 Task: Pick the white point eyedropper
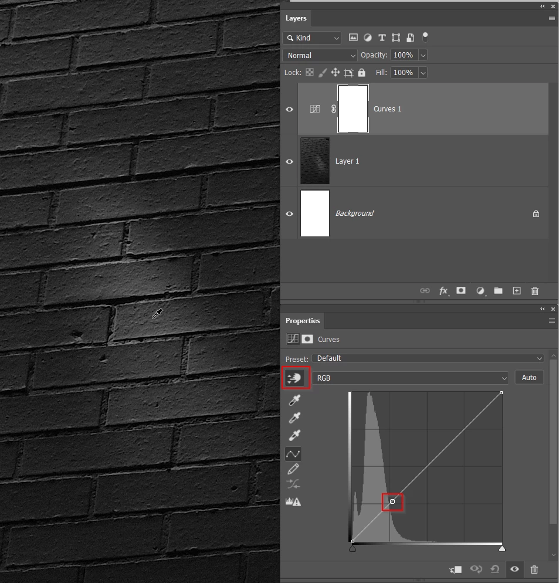click(294, 435)
